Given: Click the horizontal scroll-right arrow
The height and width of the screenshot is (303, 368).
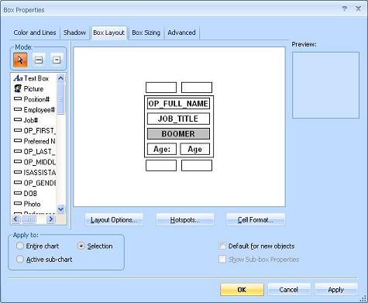Looking at the screenshot, I should point(51,219).
